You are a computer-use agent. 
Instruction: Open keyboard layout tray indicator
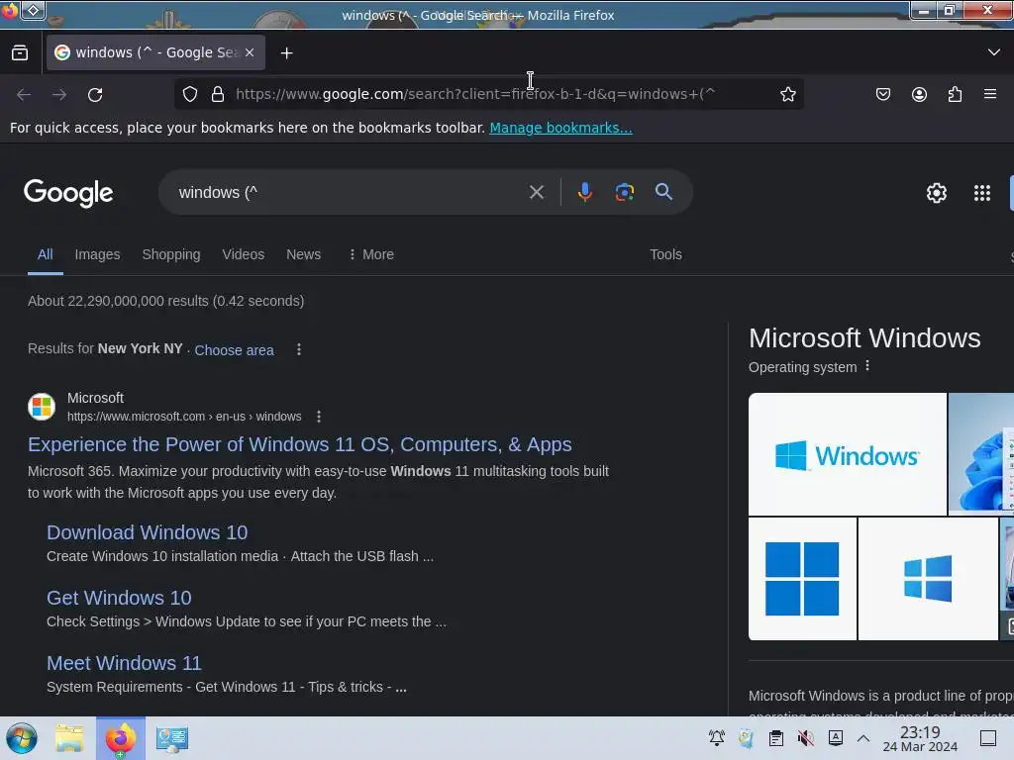point(836,738)
